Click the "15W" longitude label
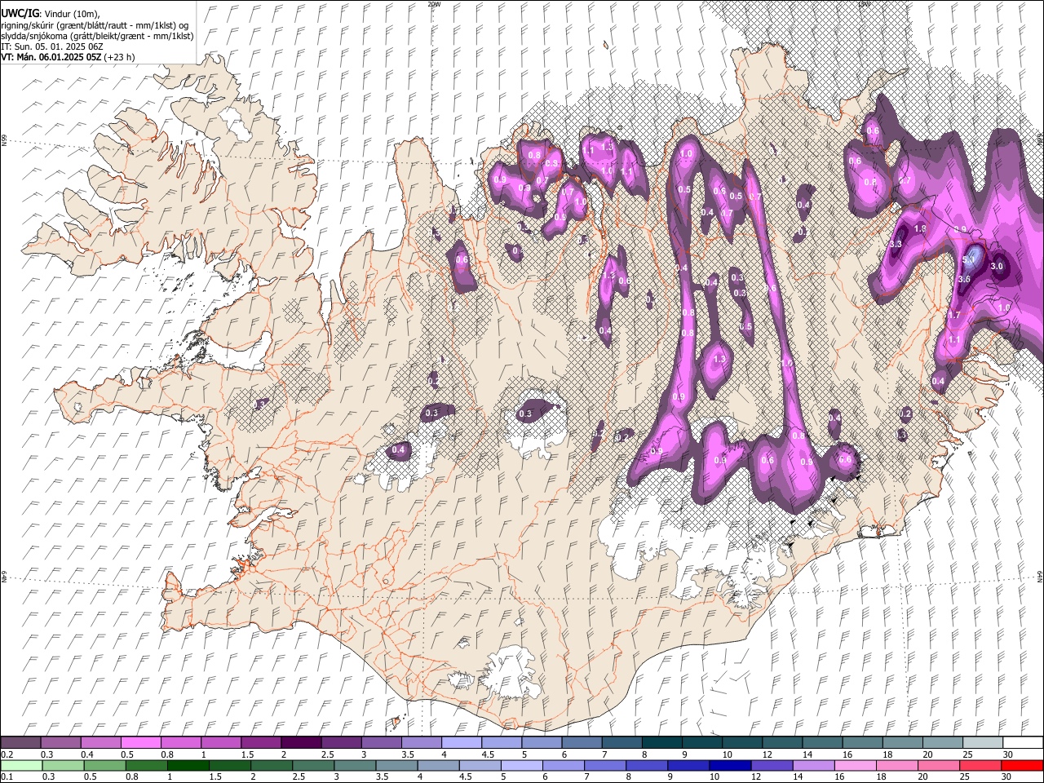 (865, 4)
